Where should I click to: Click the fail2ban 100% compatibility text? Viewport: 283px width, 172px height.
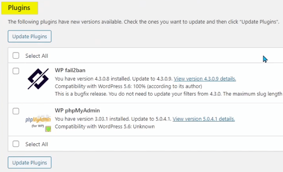click(x=129, y=86)
